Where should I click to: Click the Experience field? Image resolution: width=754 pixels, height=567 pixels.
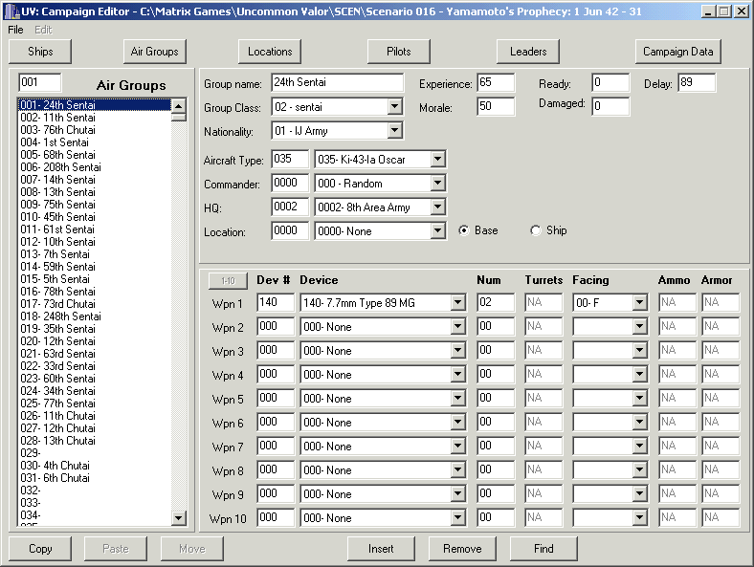point(496,82)
